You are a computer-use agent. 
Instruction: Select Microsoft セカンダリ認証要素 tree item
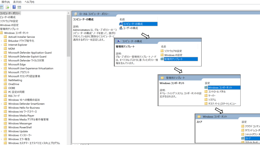[x=24, y=76]
